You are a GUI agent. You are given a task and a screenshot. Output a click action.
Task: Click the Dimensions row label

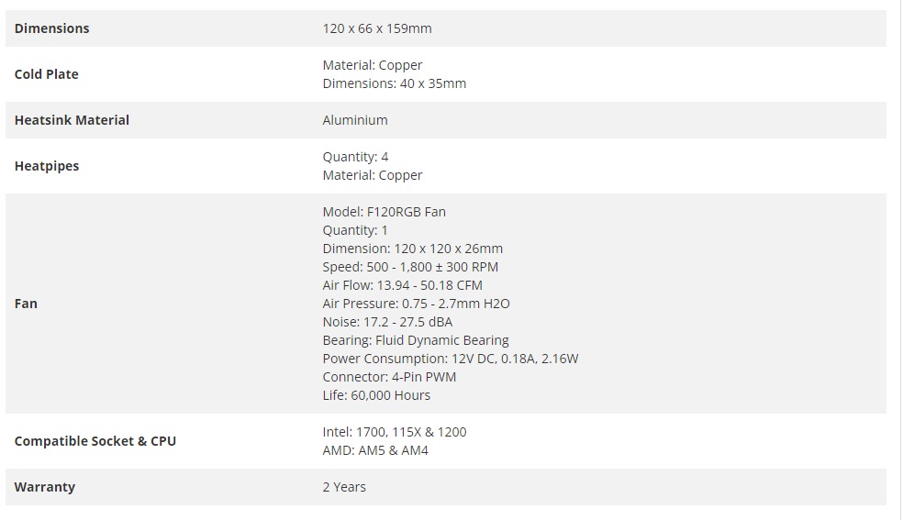coord(51,28)
